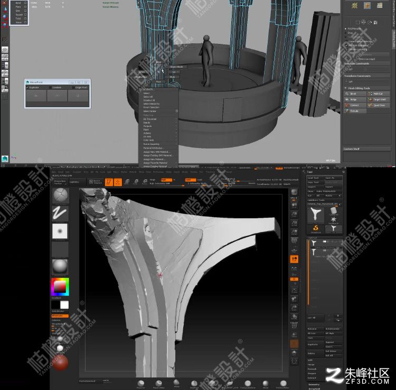Viewport: 396px width, 390px height.
Task: Open the Channel Box / Layer Editor tab
Action: (393, 14)
